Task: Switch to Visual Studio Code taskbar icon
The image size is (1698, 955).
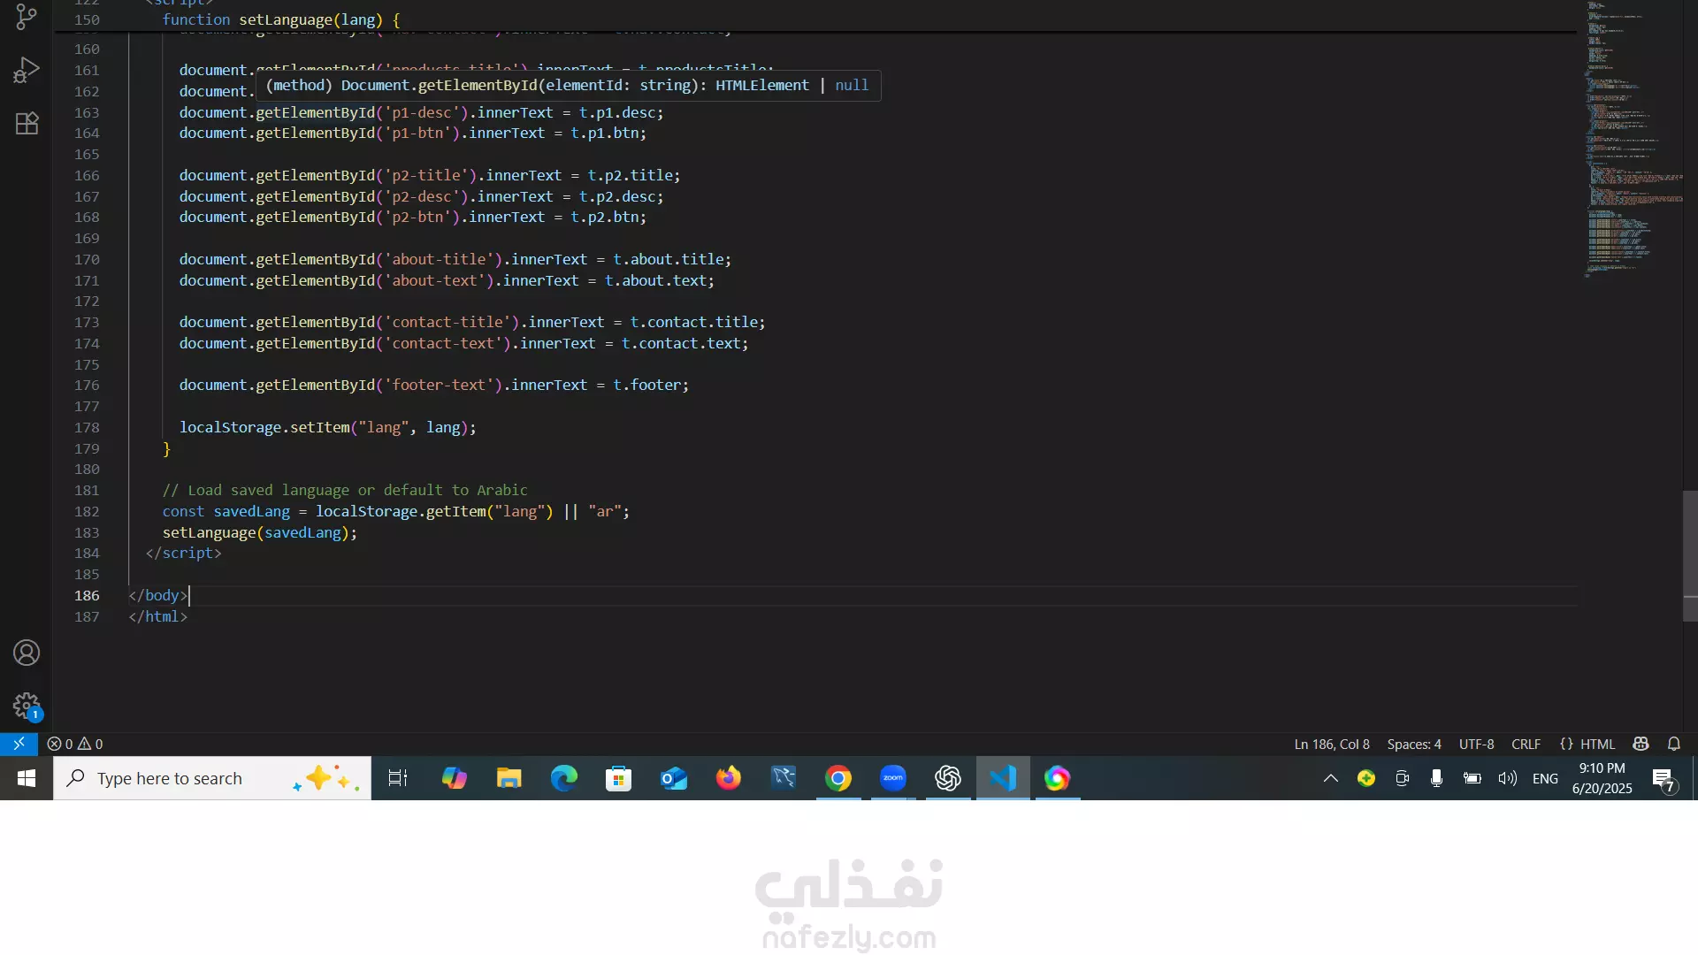Action: (1003, 778)
